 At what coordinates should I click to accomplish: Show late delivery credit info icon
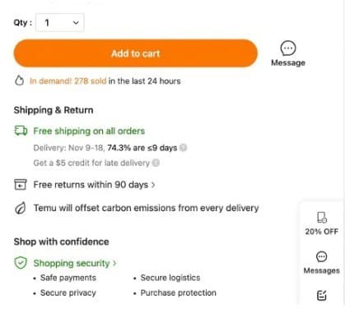click(x=156, y=163)
